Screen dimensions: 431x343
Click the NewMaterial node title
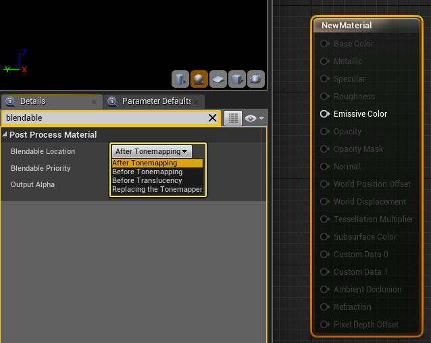pos(347,26)
